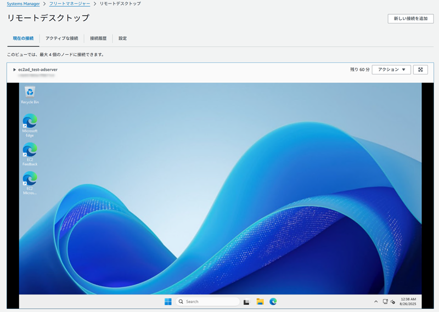Open Edge browser from the taskbar
Screen dimensions: 439x312
pos(273,302)
